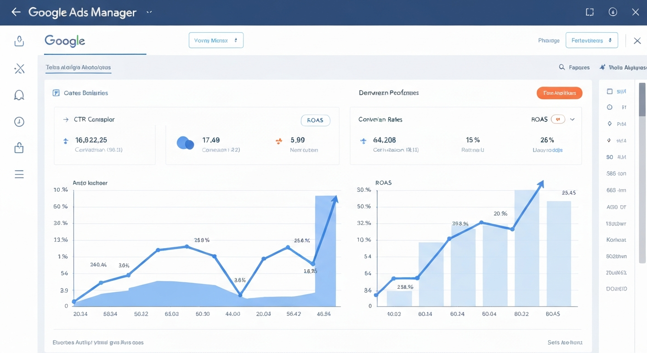Screen dimensions: 647x353
Task: Click the '26 %' metric value
Action: [547, 140]
